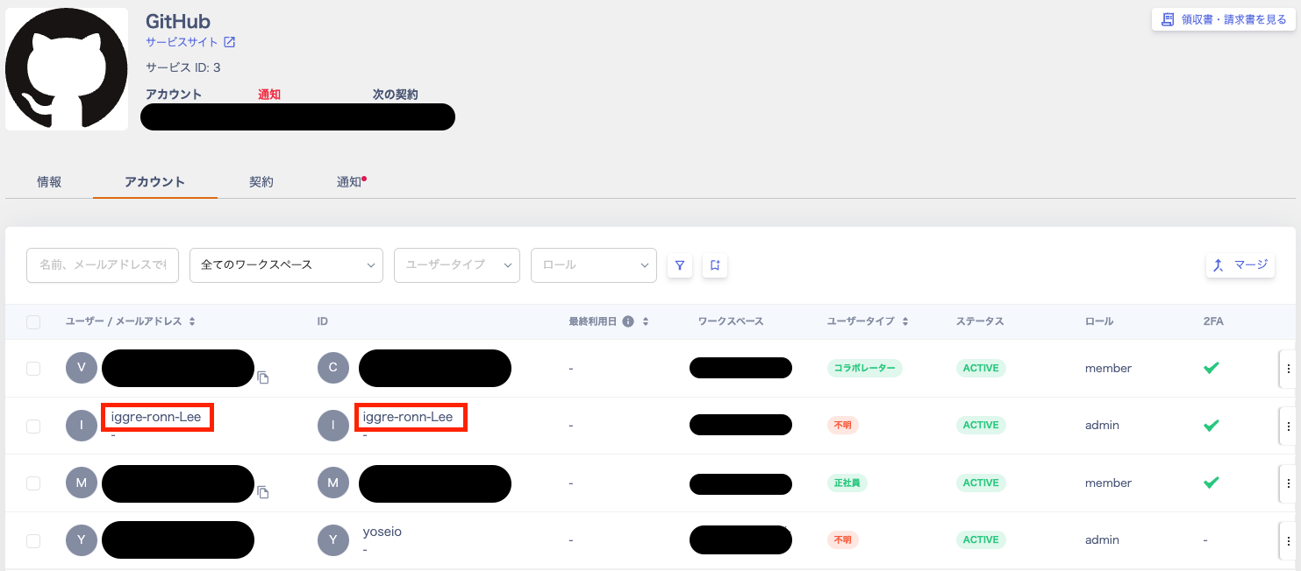
Task: Click the マージ button
Action: (x=1240, y=264)
